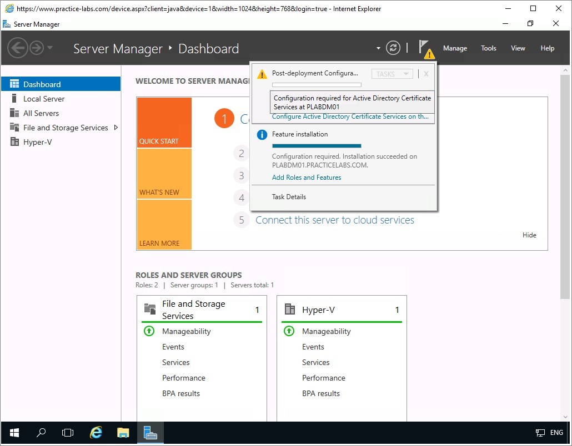Click Connect this server to cloud services
This screenshot has height=446, width=572.
334,220
